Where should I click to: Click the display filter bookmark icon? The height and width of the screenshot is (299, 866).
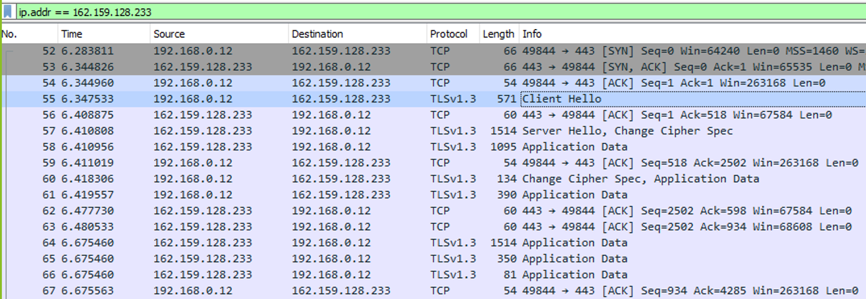pyautogui.click(x=7, y=12)
